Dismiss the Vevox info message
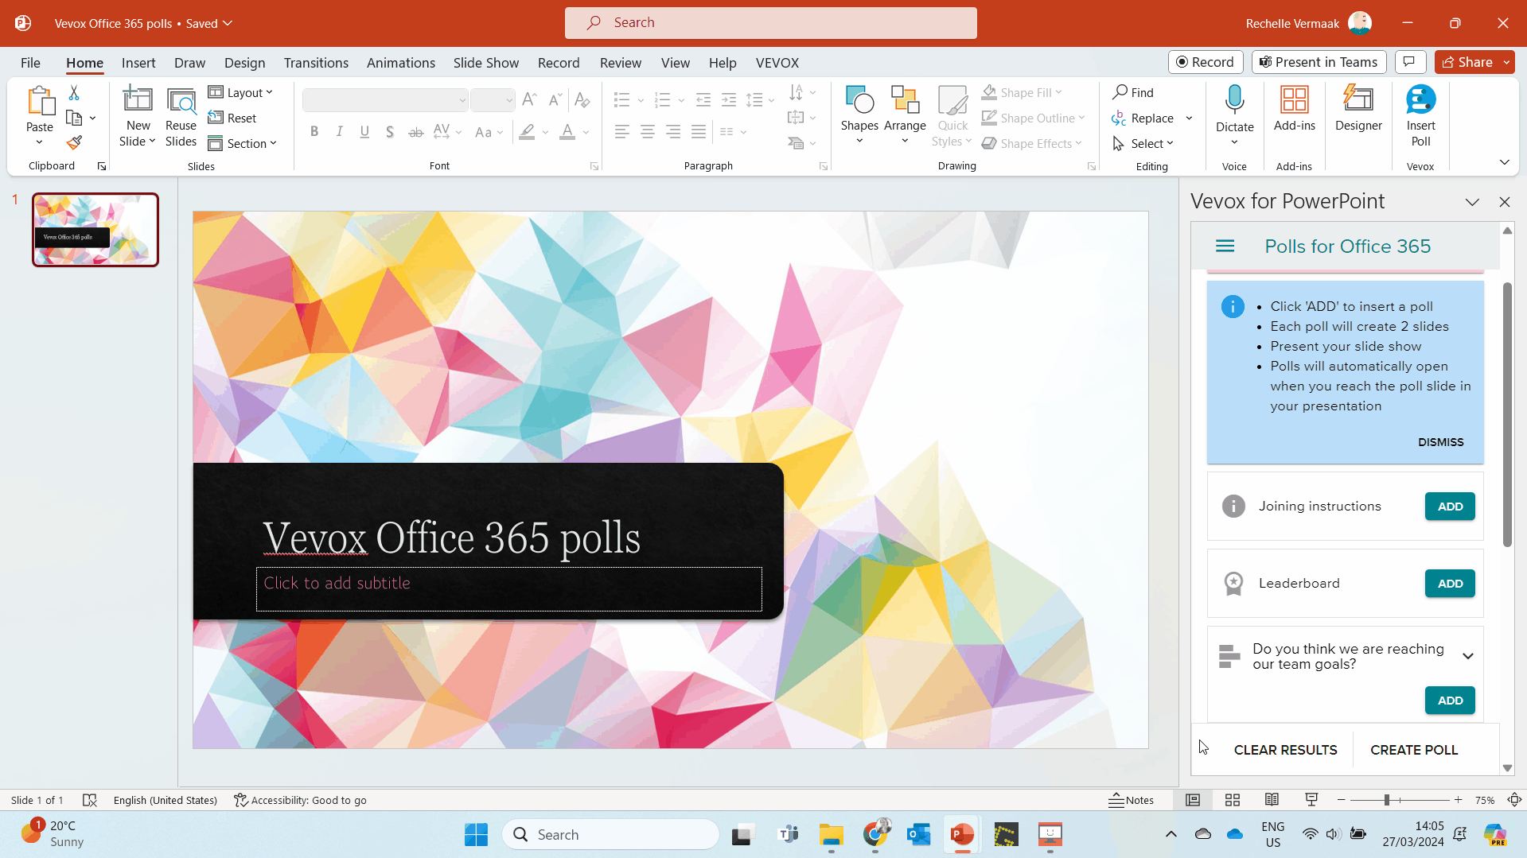1527x858 pixels. point(1440,442)
